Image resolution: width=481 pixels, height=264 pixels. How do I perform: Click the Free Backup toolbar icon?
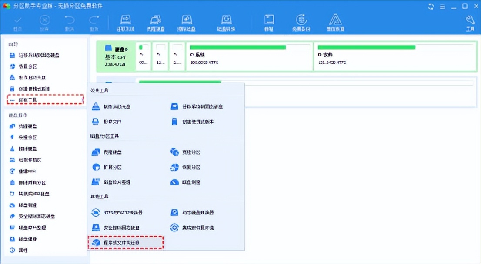click(300, 22)
